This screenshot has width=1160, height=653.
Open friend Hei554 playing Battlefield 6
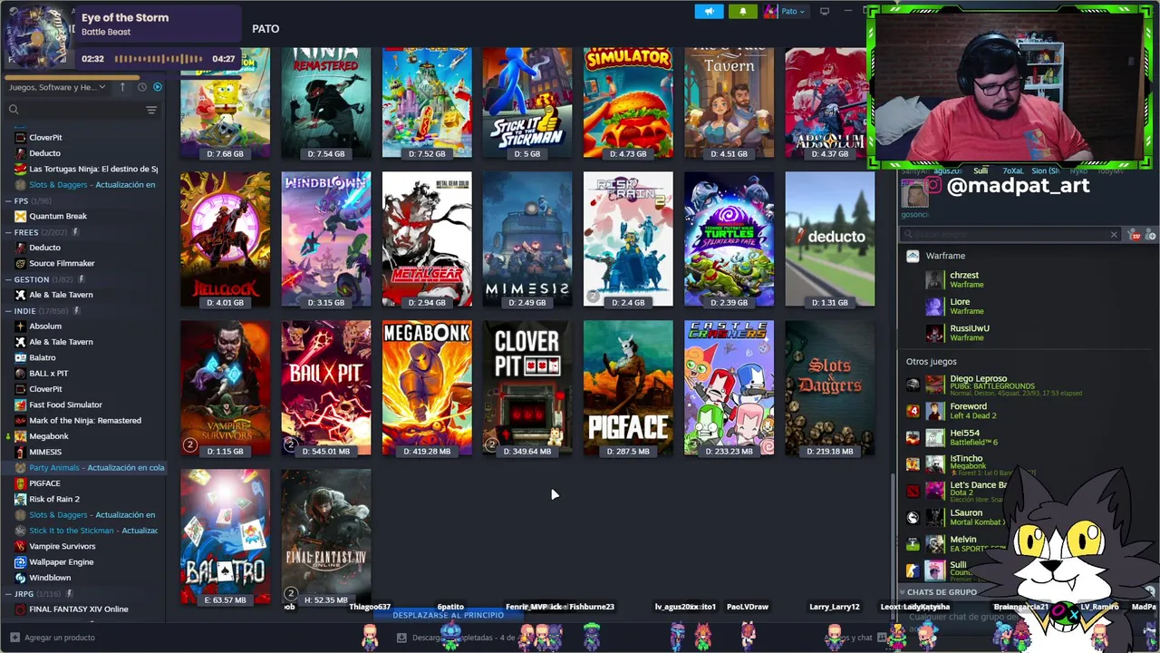(x=964, y=437)
